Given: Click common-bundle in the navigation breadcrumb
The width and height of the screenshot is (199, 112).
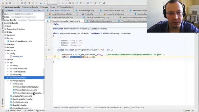Looking at the screenshot, I should click(x=11, y=7).
